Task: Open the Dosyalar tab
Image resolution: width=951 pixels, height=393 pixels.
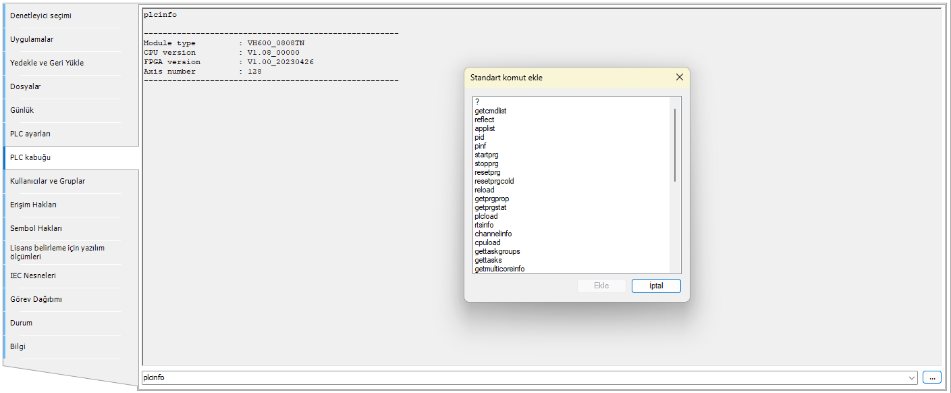Action: [x=26, y=86]
